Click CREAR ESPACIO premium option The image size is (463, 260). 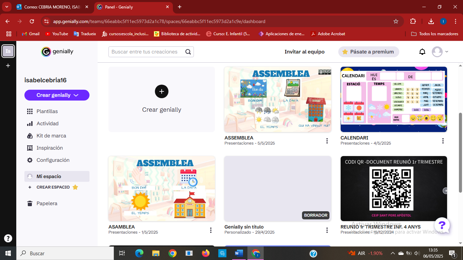[x=53, y=187]
